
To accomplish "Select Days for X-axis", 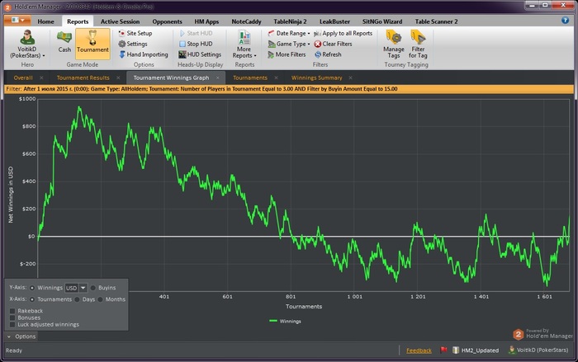I will (x=77, y=299).
